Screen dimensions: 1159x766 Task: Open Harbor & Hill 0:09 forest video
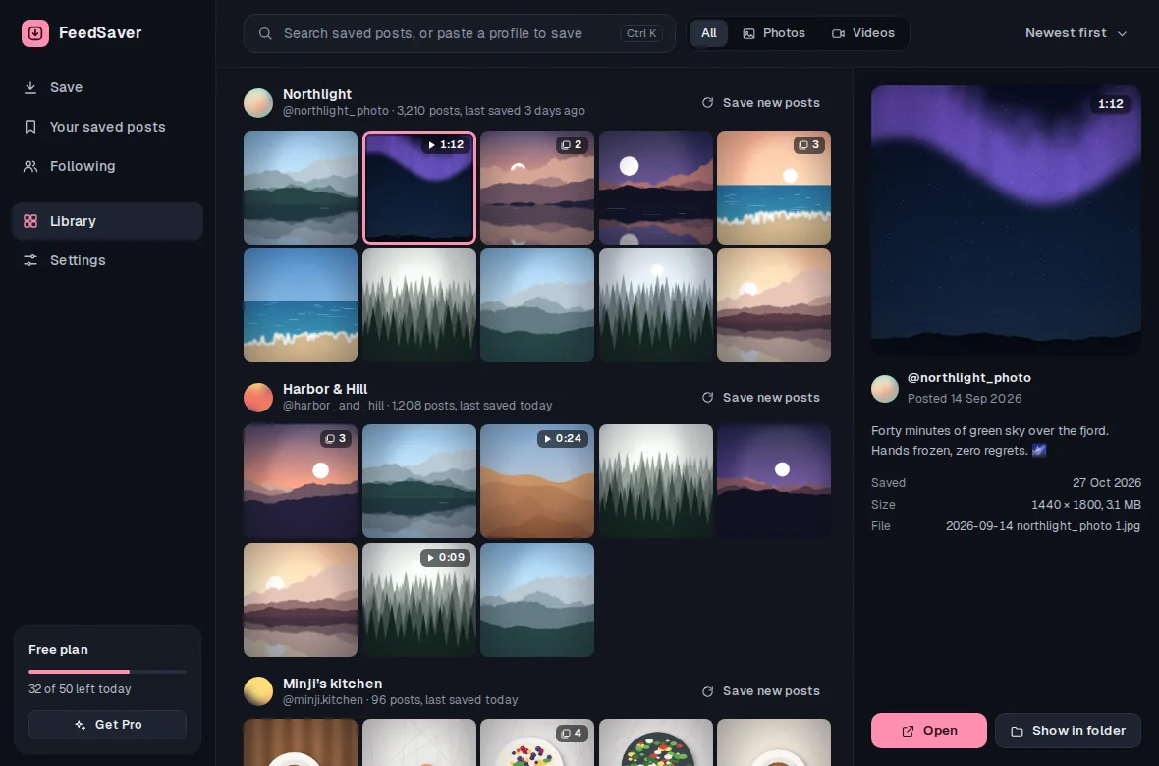tap(419, 600)
